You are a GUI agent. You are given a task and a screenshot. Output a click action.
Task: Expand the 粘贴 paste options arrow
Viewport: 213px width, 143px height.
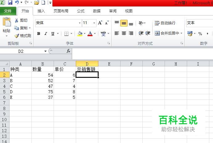(x=6, y=36)
